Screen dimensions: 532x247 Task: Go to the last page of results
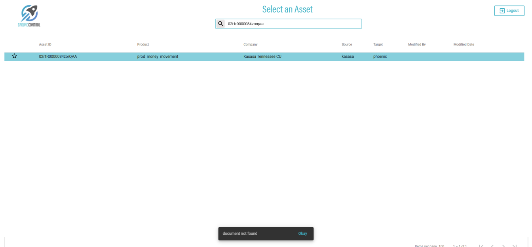514,246
